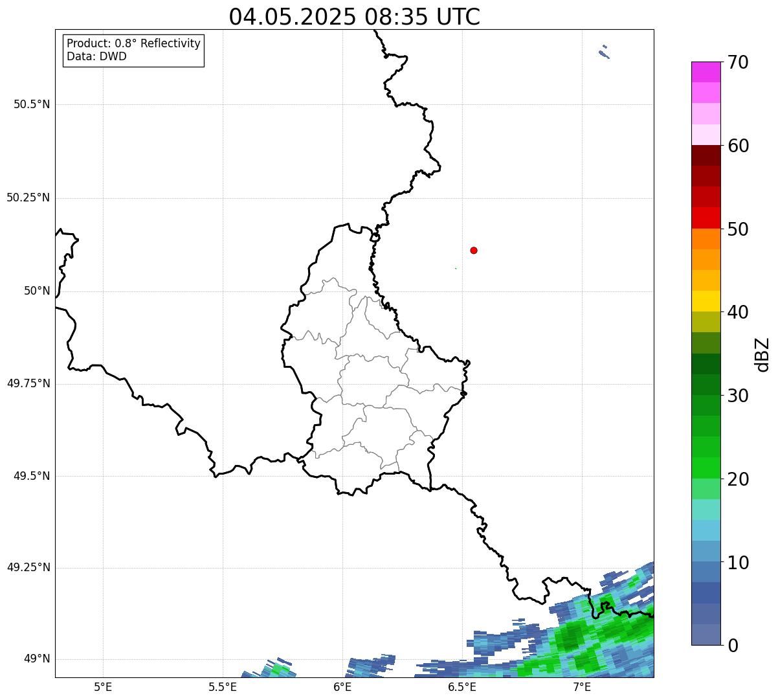Click the olive colorbar segment just below 40
Screen dimensions: 778x700
click(706, 322)
